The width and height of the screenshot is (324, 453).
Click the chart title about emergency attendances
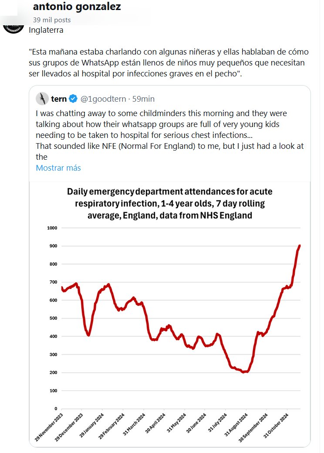170,203
